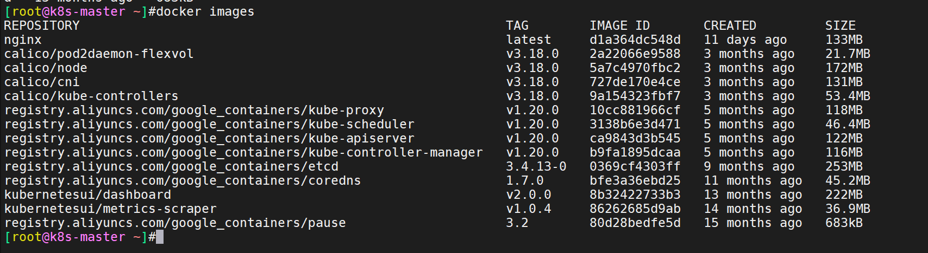Place cursor at the bottom shell prompt
The height and width of the screenshot is (253, 928).
(160, 237)
